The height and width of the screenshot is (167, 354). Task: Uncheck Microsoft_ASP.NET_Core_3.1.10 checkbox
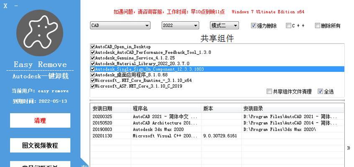pyautogui.click(x=92, y=86)
